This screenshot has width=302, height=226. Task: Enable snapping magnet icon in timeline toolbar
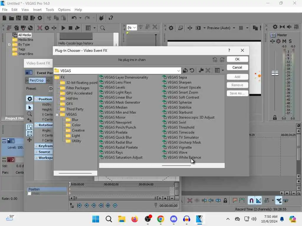[252, 201]
